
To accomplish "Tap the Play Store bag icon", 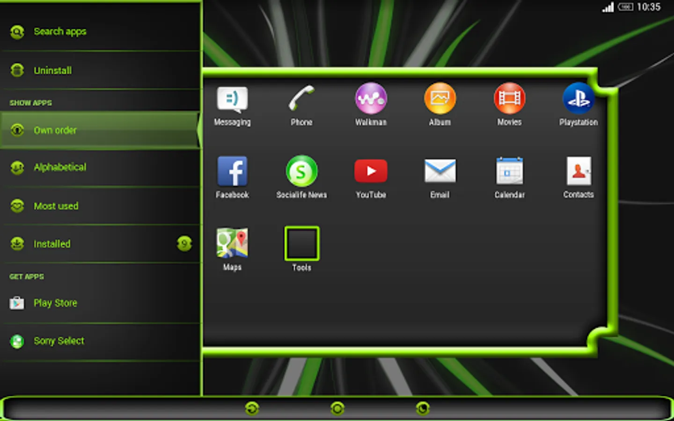I will (17, 303).
